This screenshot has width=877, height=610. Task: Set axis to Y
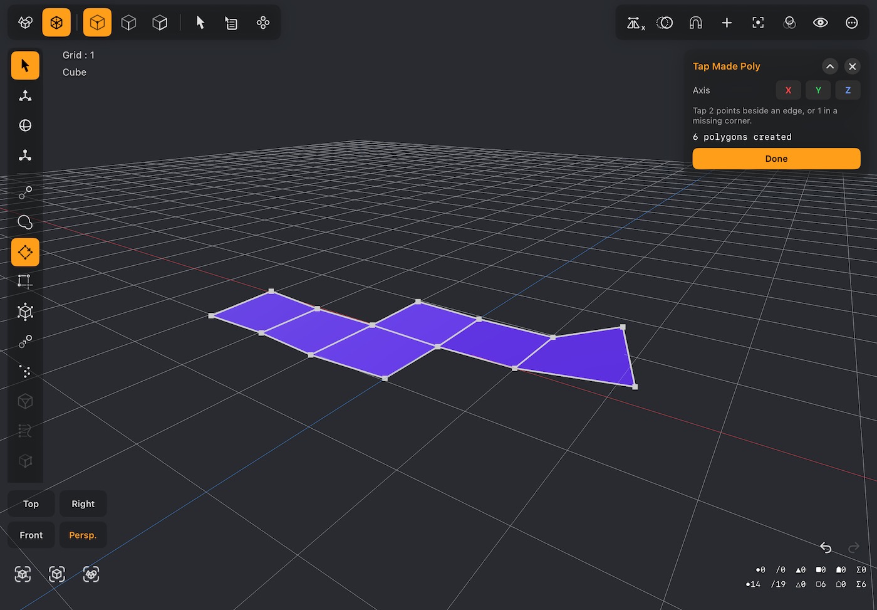pos(818,90)
